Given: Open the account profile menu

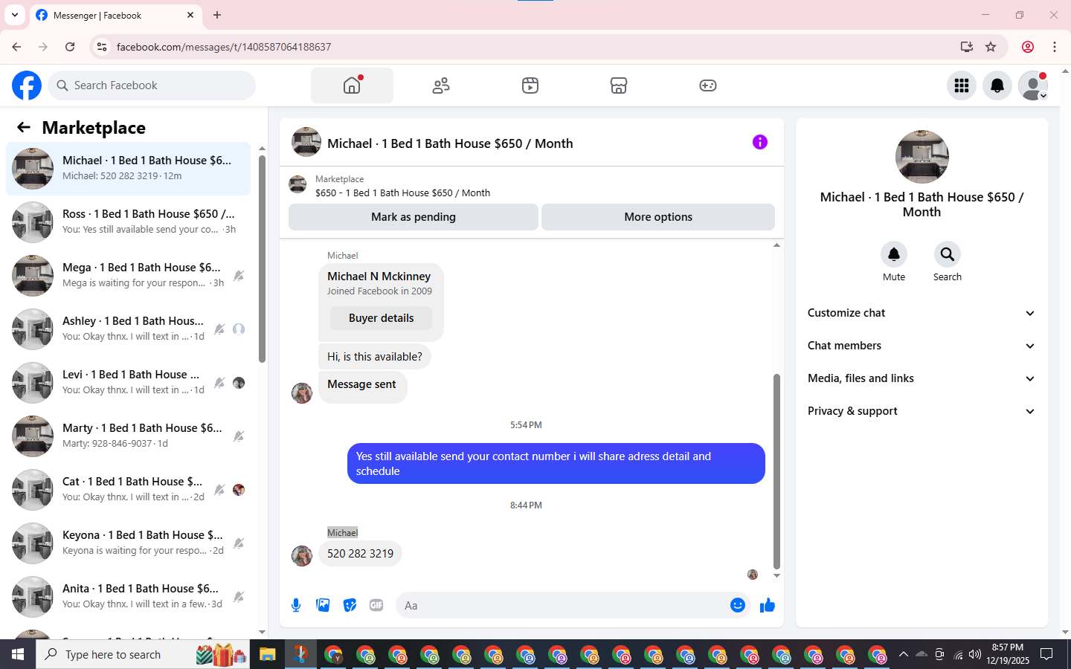Looking at the screenshot, I should coord(1033,85).
